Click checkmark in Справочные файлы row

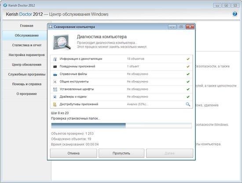pyautogui.click(x=188, y=74)
